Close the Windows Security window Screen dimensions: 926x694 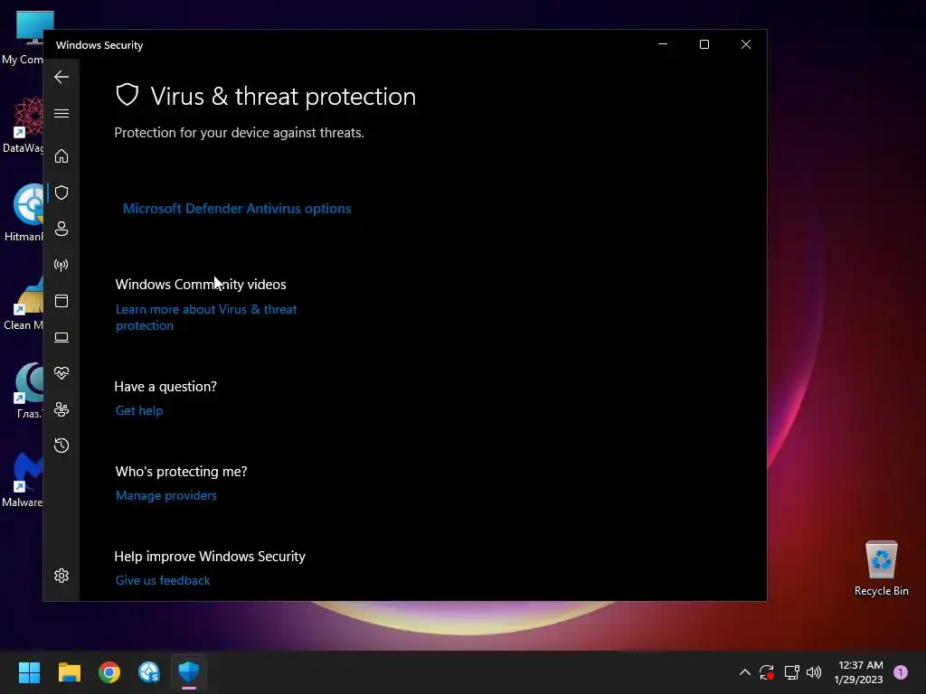746,45
